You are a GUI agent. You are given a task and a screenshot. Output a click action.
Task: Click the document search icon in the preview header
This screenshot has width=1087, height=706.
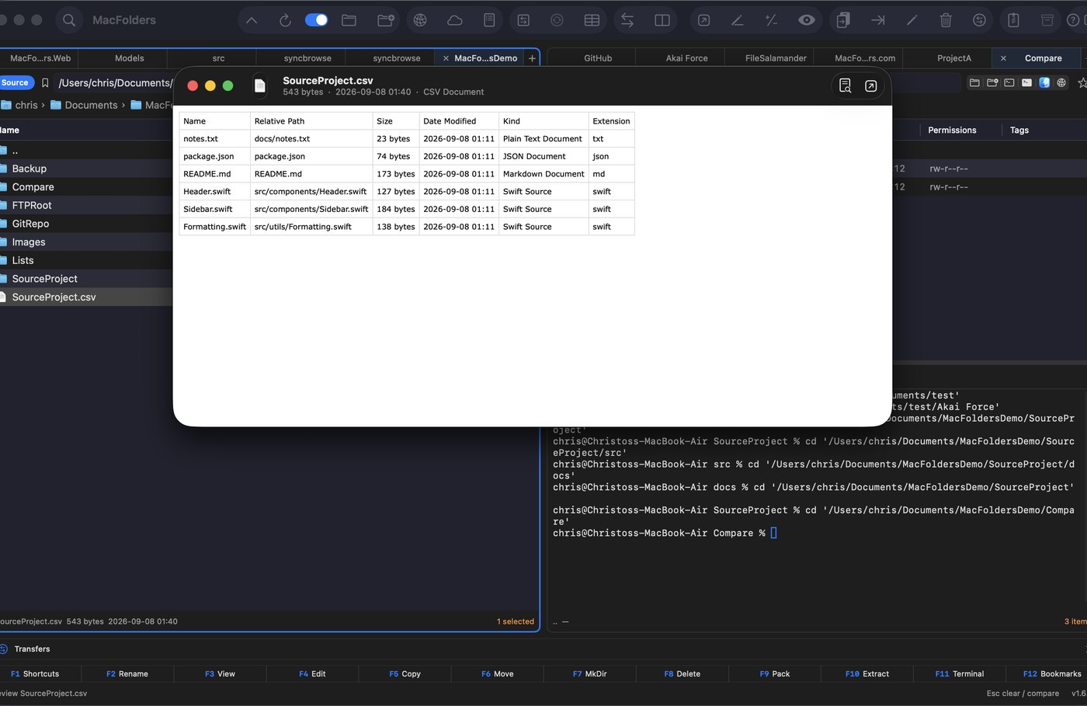point(846,85)
